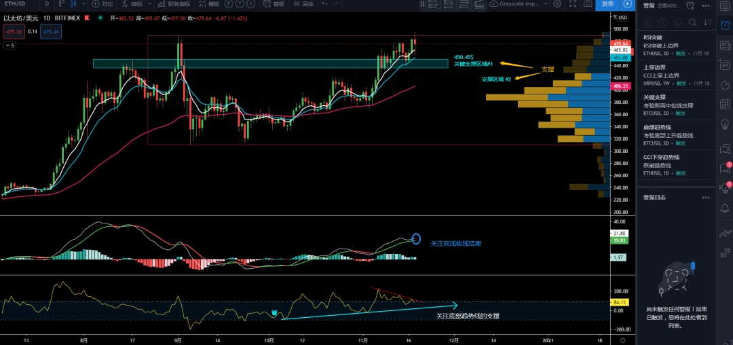Select the second line-tool icon in floating toolbar
733x345 pixels.
tap(448, 4)
